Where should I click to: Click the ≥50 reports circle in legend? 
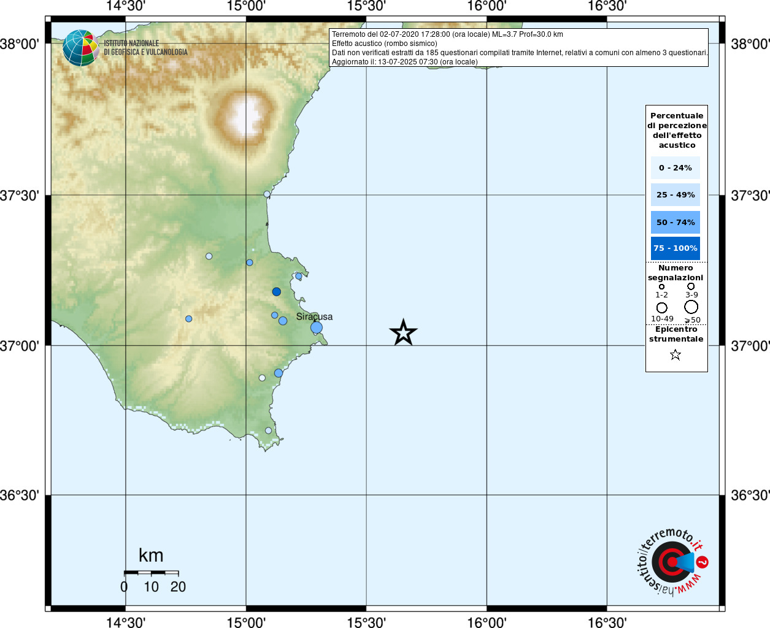click(691, 307)
